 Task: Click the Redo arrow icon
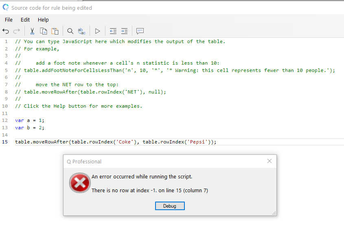tap(17, 31)
